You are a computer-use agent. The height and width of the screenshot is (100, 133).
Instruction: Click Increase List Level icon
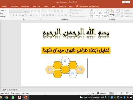(x=58, y=11)
